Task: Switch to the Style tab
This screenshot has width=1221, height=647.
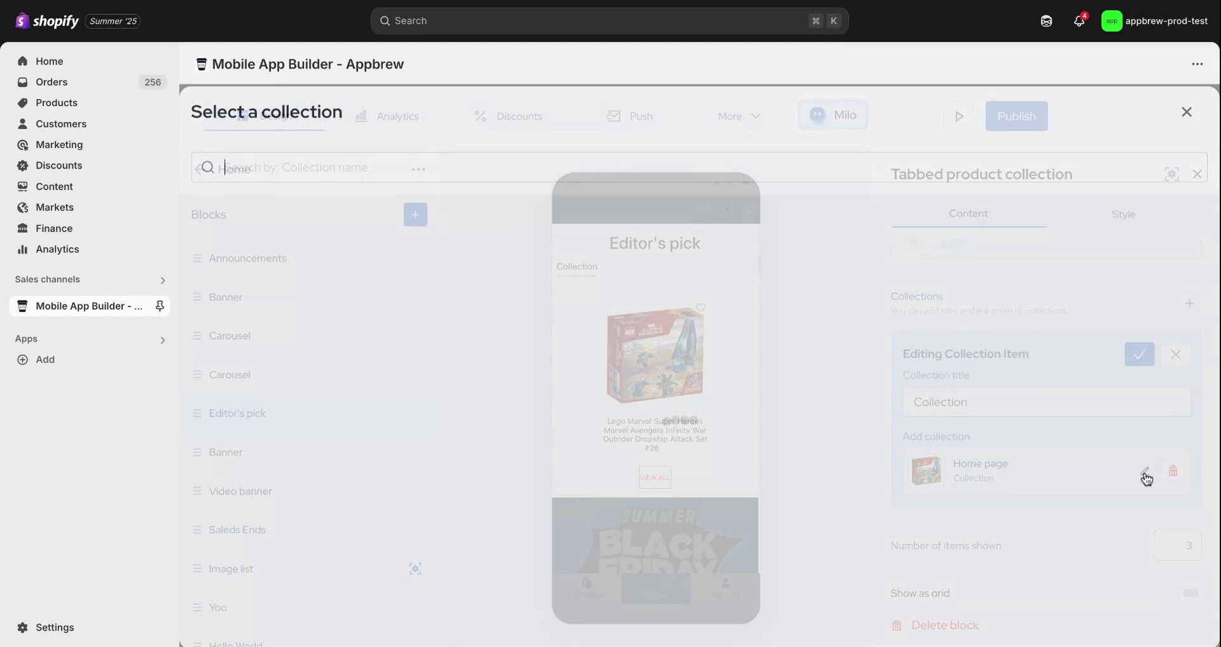Action: tap(1123, 214)
